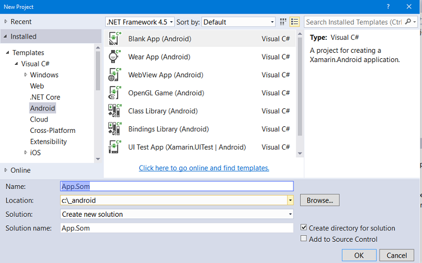Collapse the Templates tree node
The image size is (422, 263).
pos(8,52)
